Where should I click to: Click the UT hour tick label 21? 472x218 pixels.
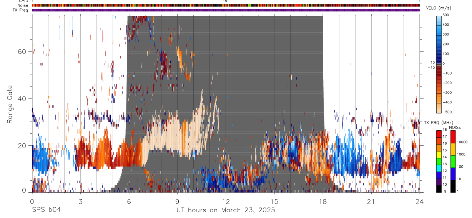click(371, 201)
